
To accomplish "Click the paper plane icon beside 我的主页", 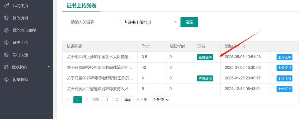I will [6, 6].
